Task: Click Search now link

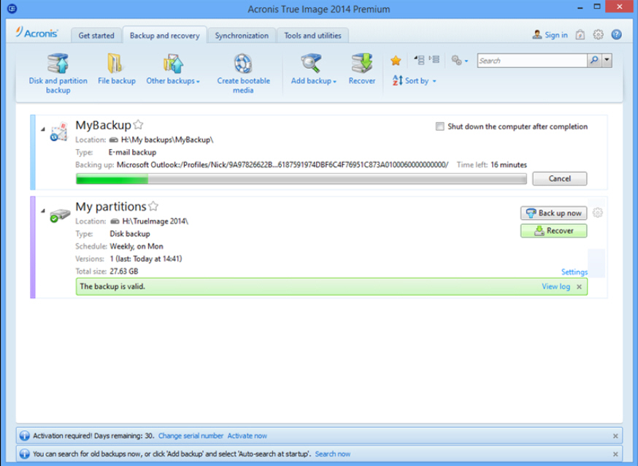Action: pyautogui.click(x=332, y=454)
